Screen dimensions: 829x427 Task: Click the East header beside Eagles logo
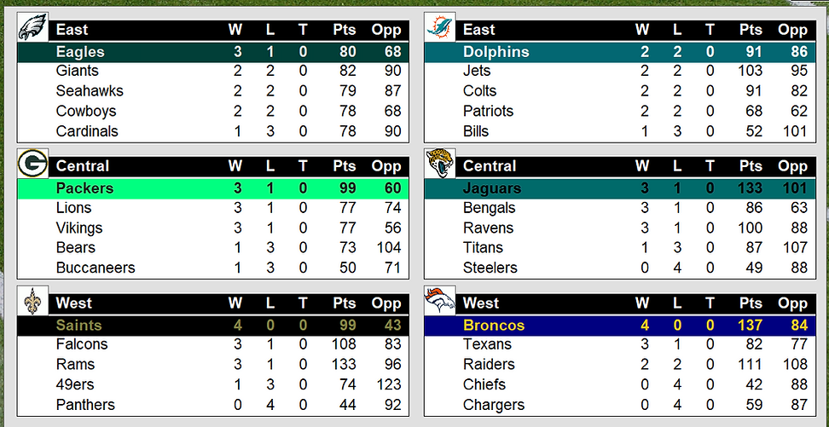pos(72,30)
